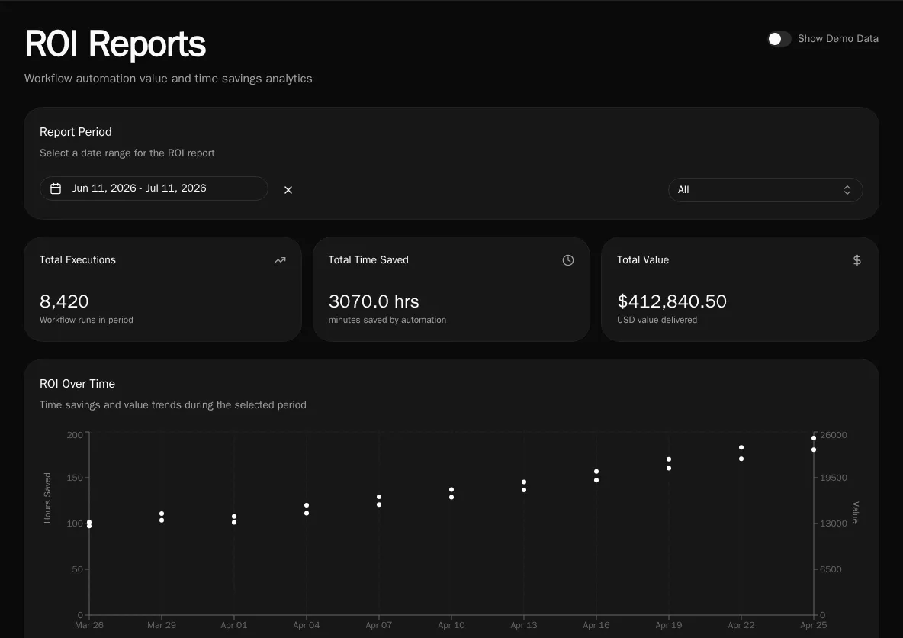903x638 pixels.
Task: Click 'Workflow runs in period' caption
Action: pyautogui.click(x=86, y=320)
